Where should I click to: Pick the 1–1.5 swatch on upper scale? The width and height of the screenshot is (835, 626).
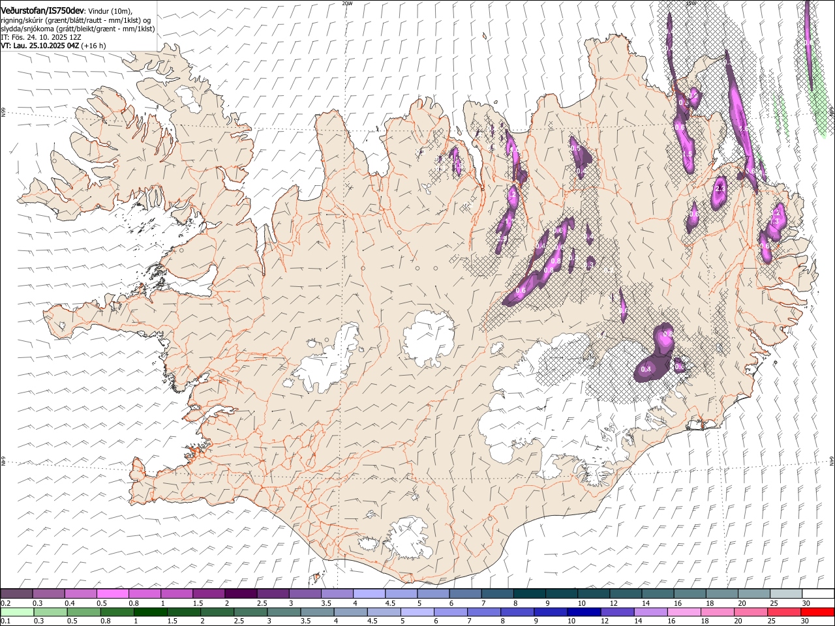point(176,593)
